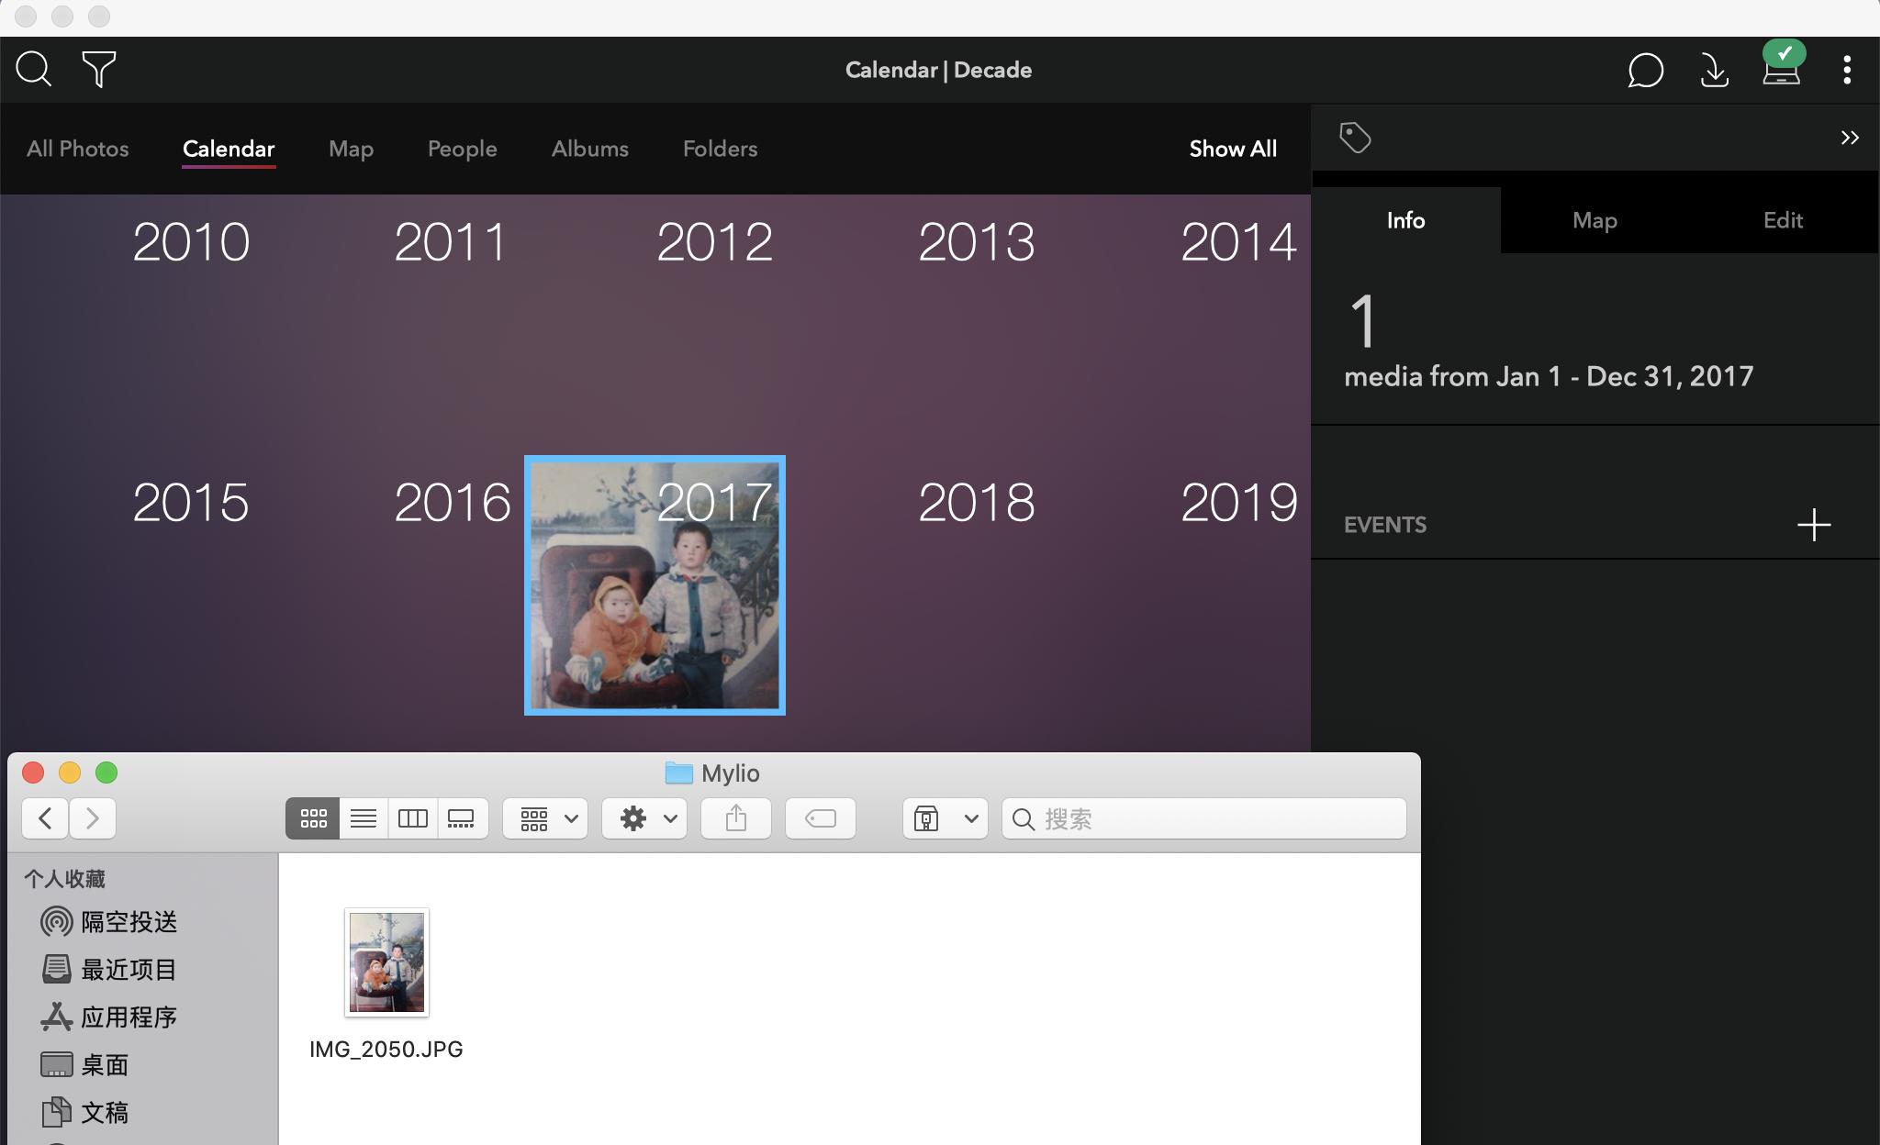
Task: Switch Finder to column view
Action: [413, 818]
